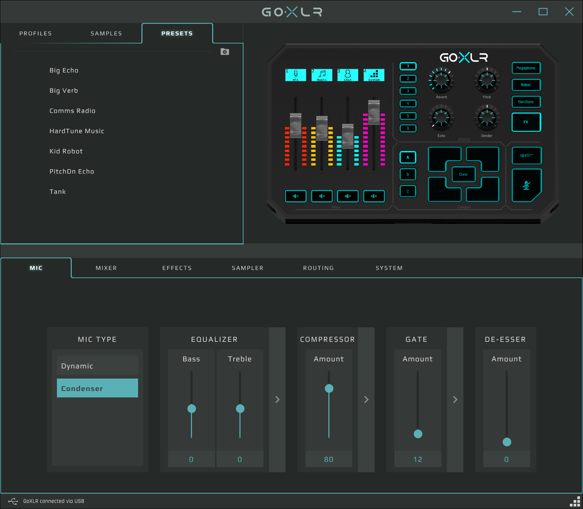Load the Comms Radio preset
The image size is (583, 509).
pyautogui.click(x=72, y=111)
